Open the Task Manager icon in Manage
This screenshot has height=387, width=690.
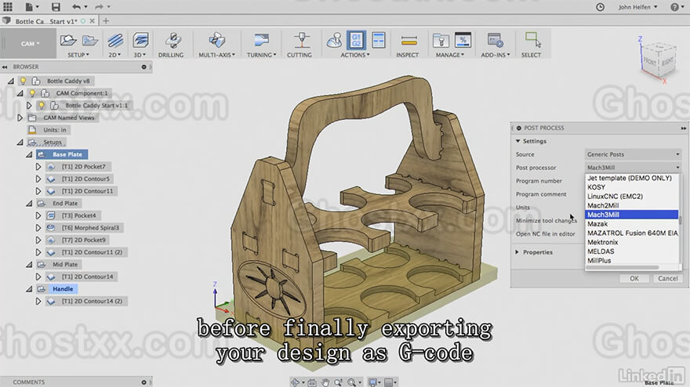463,41
